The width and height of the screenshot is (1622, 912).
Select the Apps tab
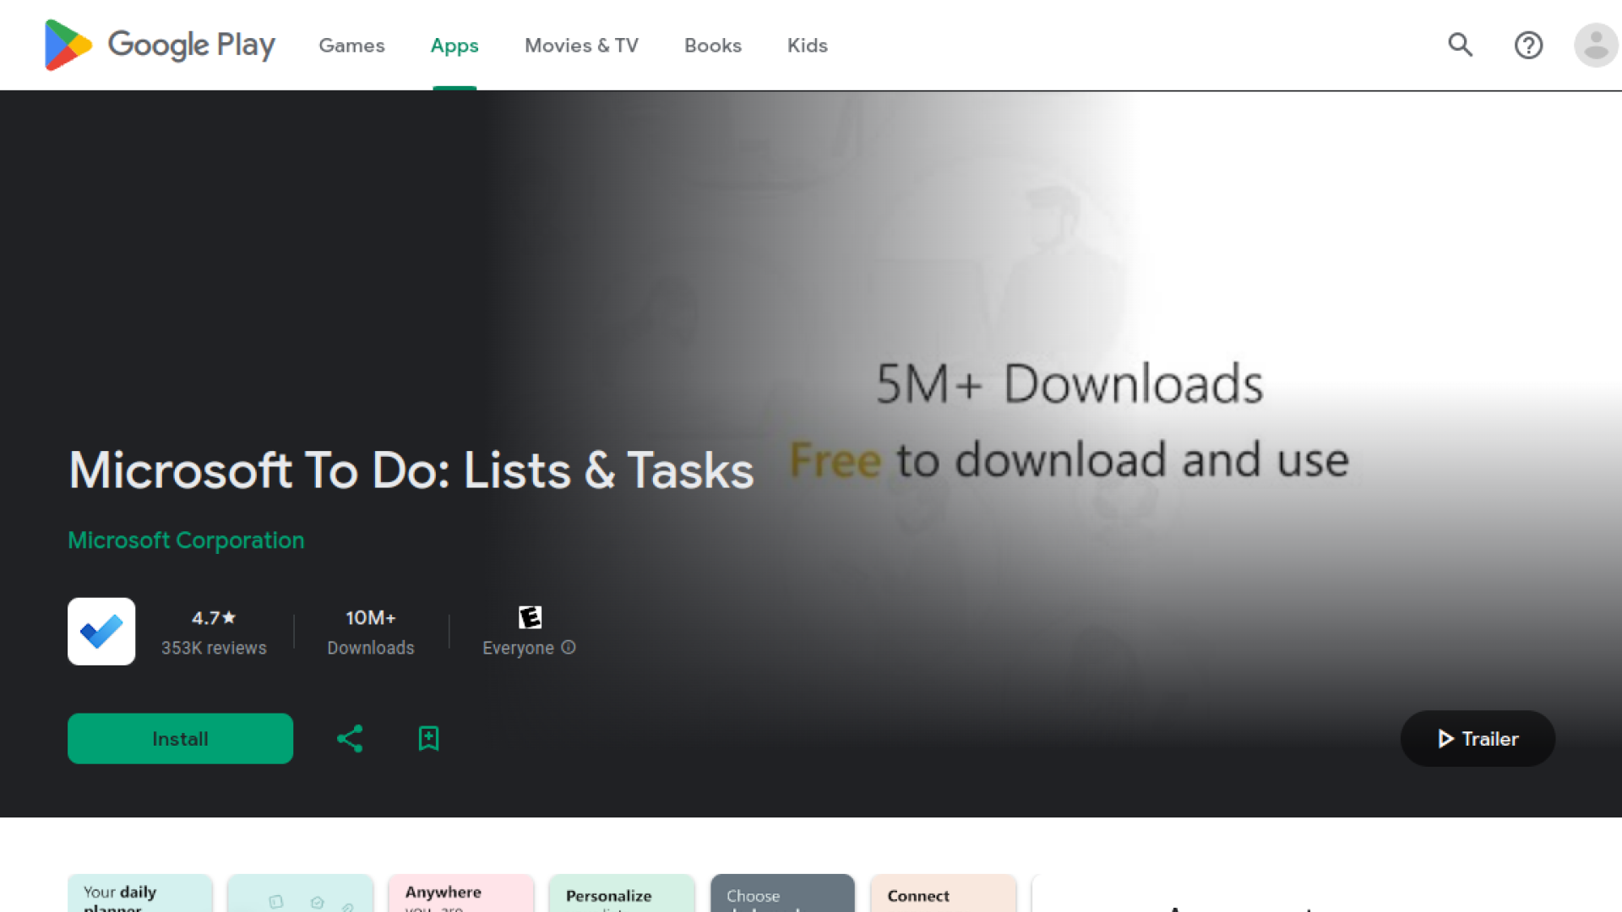click(x=454, y=46)
